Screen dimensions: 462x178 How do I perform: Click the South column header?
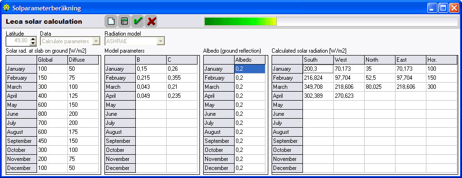point(318,60)
